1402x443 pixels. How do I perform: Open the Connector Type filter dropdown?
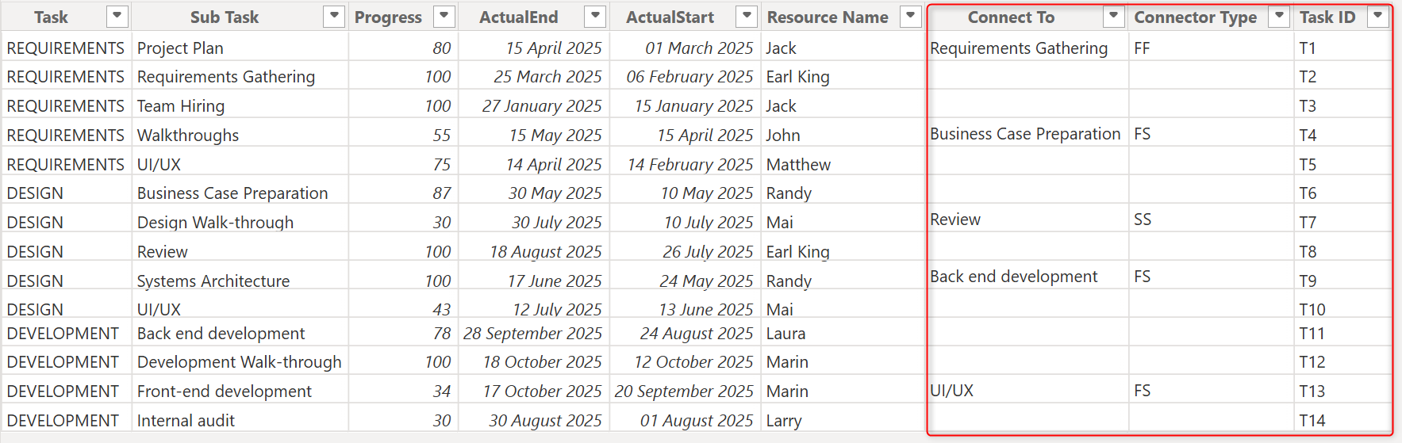(1279, 16)
